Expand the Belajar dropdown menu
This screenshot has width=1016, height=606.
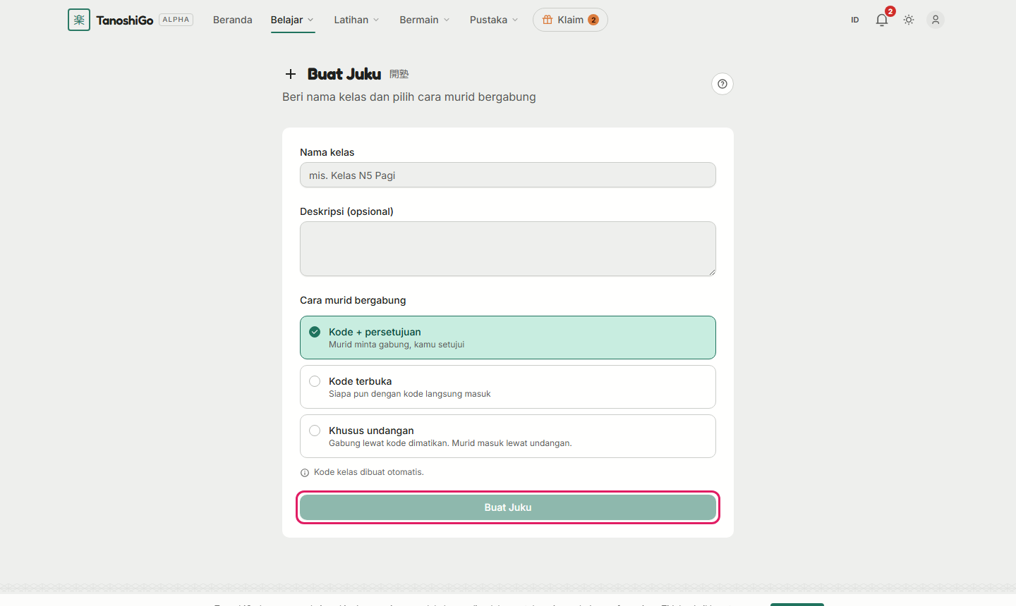(292, 20)
